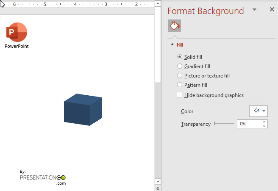Click the Transparency label text
This screenshot has height=191, width=278.
click(x=196, y=124)
